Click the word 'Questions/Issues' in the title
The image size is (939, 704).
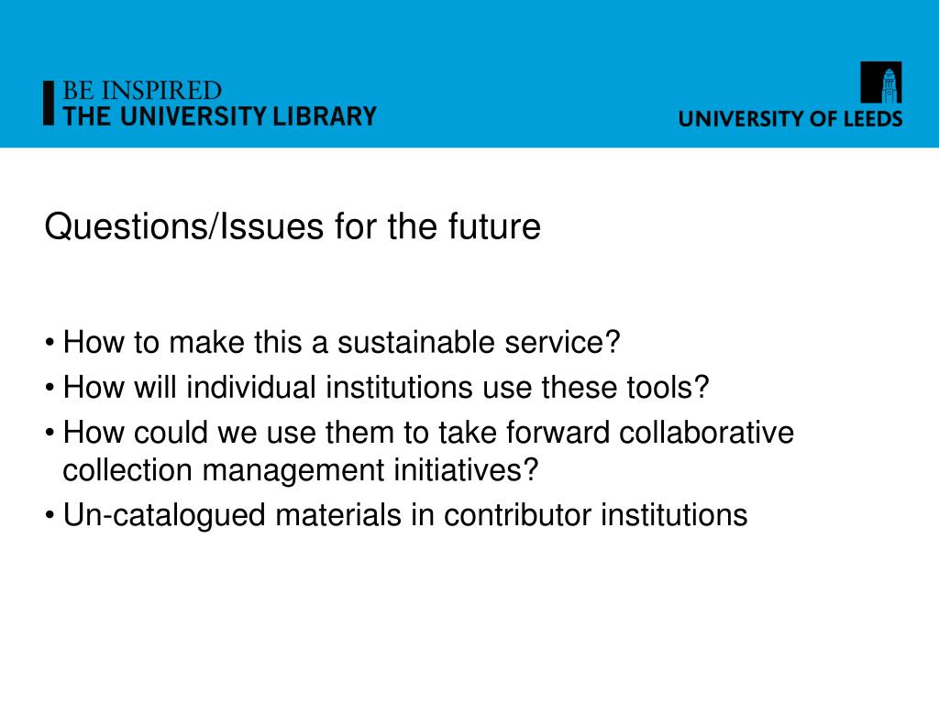[x=184, y=227]
